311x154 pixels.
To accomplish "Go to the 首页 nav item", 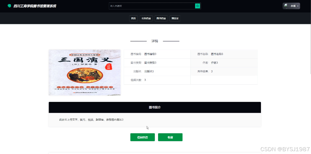I will (x=133, y=18).
